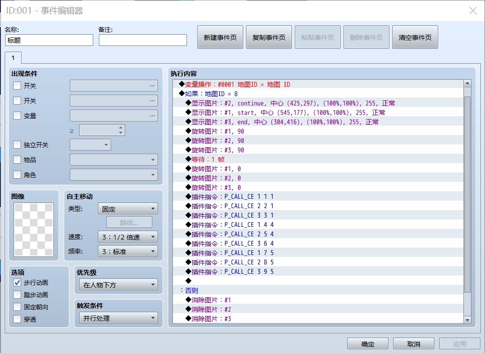This screenshot has width=485, height=353.
Task: Open the 角色 selection dropdown
Action: click(114, 175)
